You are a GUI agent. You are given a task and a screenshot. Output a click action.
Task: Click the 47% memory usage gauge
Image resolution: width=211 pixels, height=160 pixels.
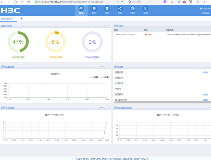(18, 42)
